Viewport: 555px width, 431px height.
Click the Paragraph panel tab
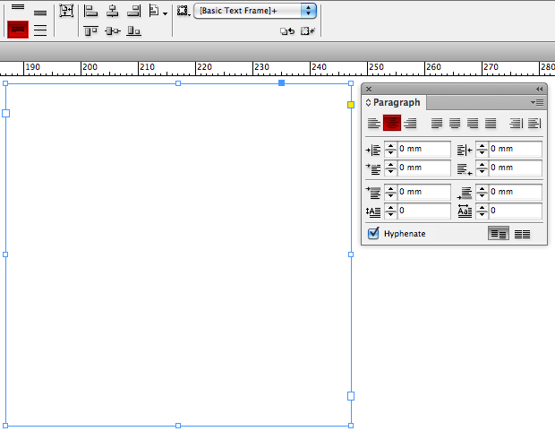tap(396, 103)
